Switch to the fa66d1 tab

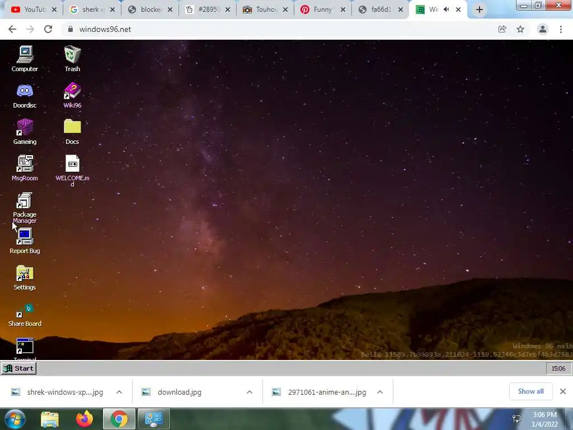[x=380, y=10]
